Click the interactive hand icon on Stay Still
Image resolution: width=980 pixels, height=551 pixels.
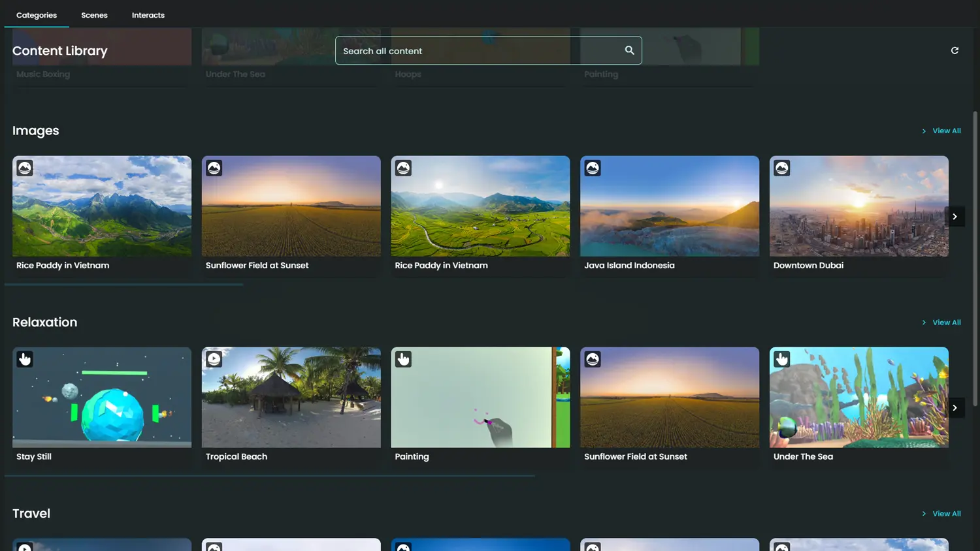[25, 359]
